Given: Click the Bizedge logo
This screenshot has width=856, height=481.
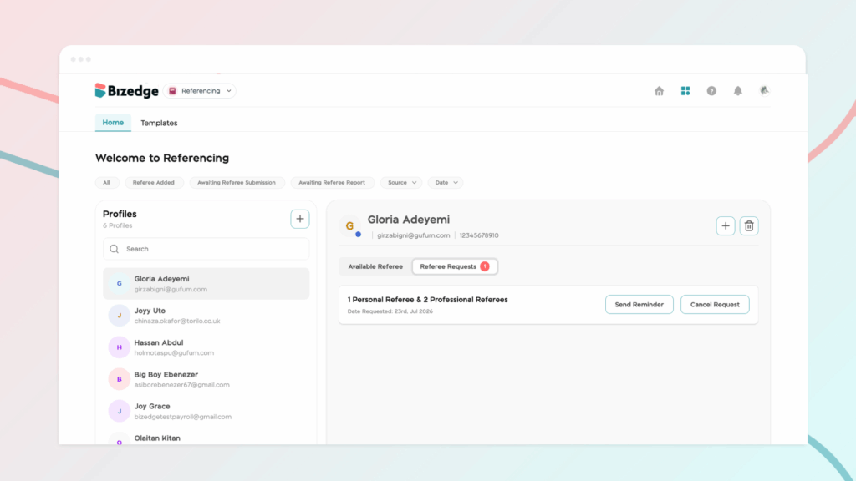Looking at the screenshot, I should (127, 90).
